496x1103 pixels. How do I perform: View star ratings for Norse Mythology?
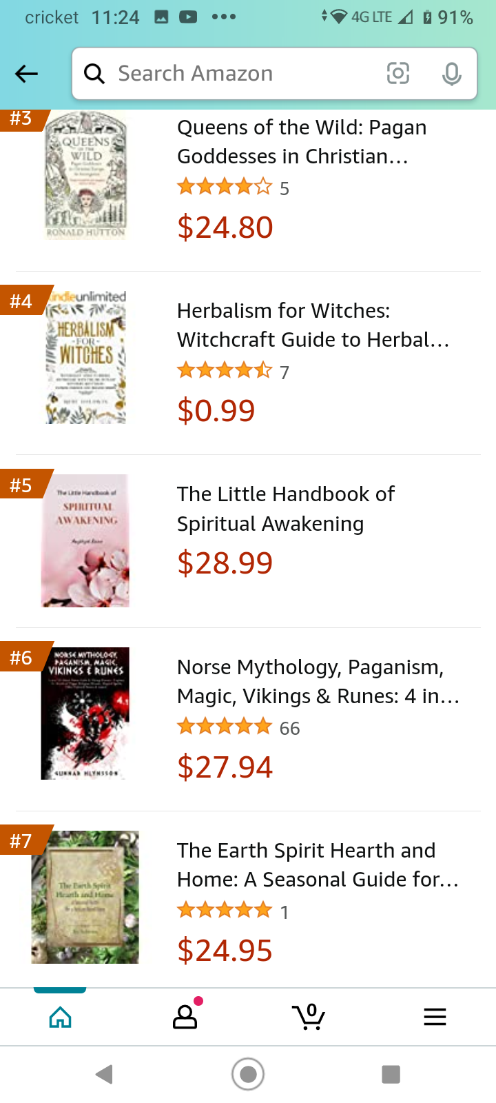(x=225, y=727)
